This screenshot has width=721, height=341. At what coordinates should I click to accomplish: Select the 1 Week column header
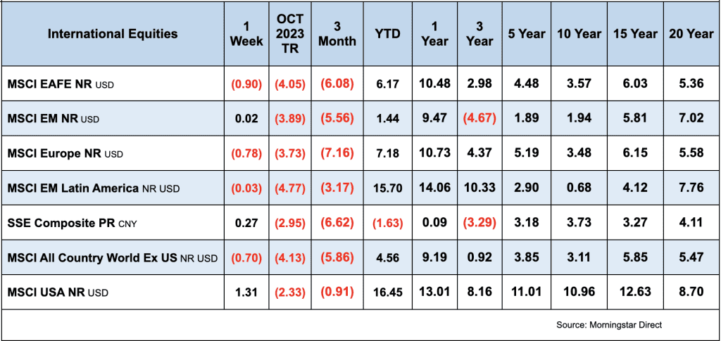(246, 34)
